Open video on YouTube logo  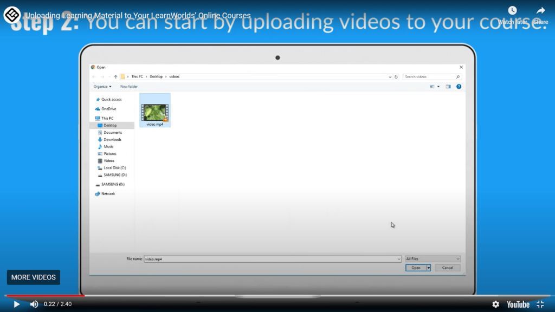click(518, 304)
